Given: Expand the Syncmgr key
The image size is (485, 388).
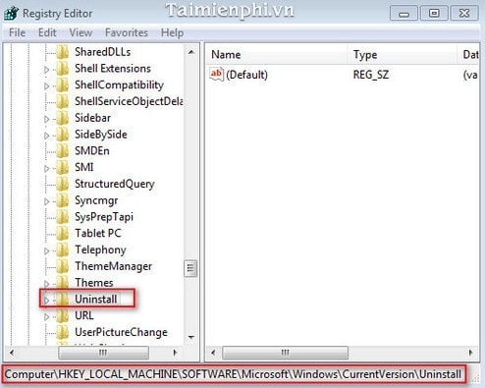Looking at the screenshot, I should point(47,201).
